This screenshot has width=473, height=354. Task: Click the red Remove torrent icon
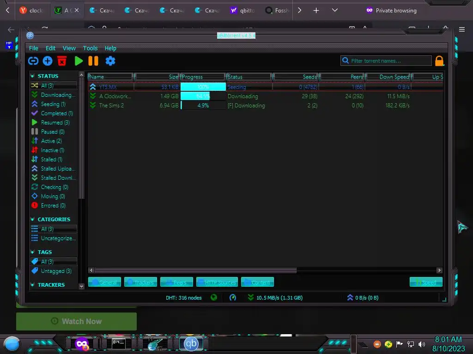[62, 61]
